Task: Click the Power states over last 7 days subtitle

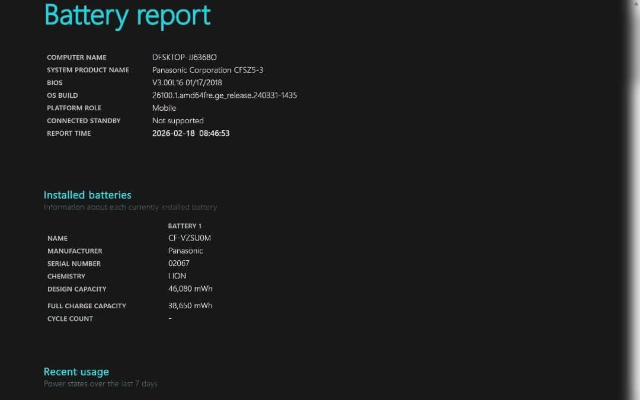Action: click(101, 384)
